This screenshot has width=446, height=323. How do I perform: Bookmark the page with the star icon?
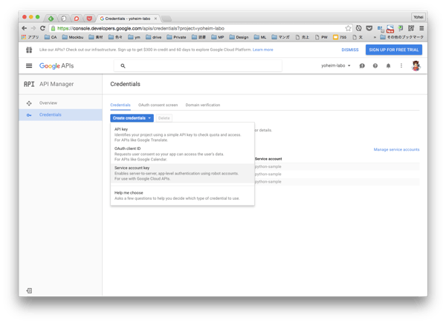pos(349,28)
